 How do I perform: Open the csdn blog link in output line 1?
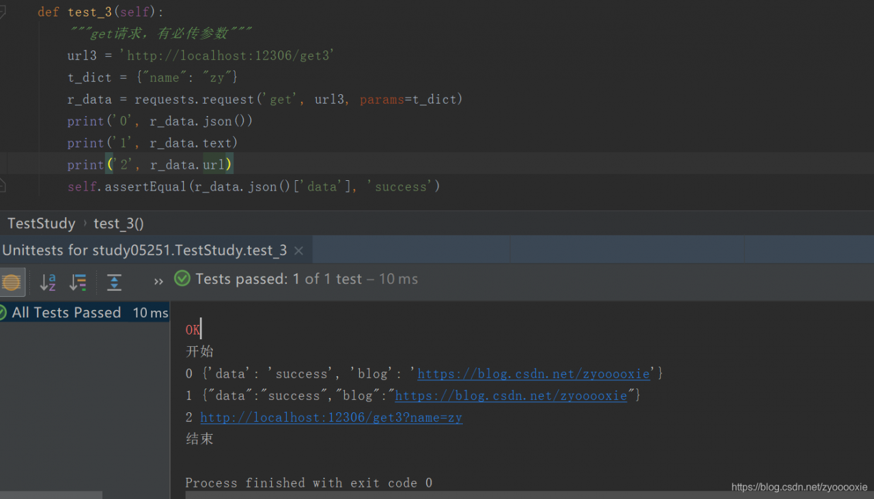point(511,396)
